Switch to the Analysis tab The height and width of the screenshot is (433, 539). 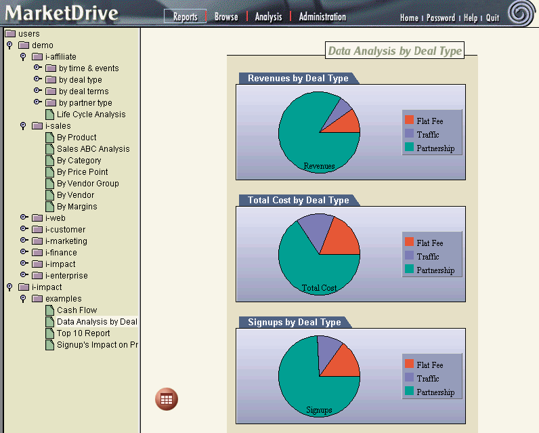(268, 16)
